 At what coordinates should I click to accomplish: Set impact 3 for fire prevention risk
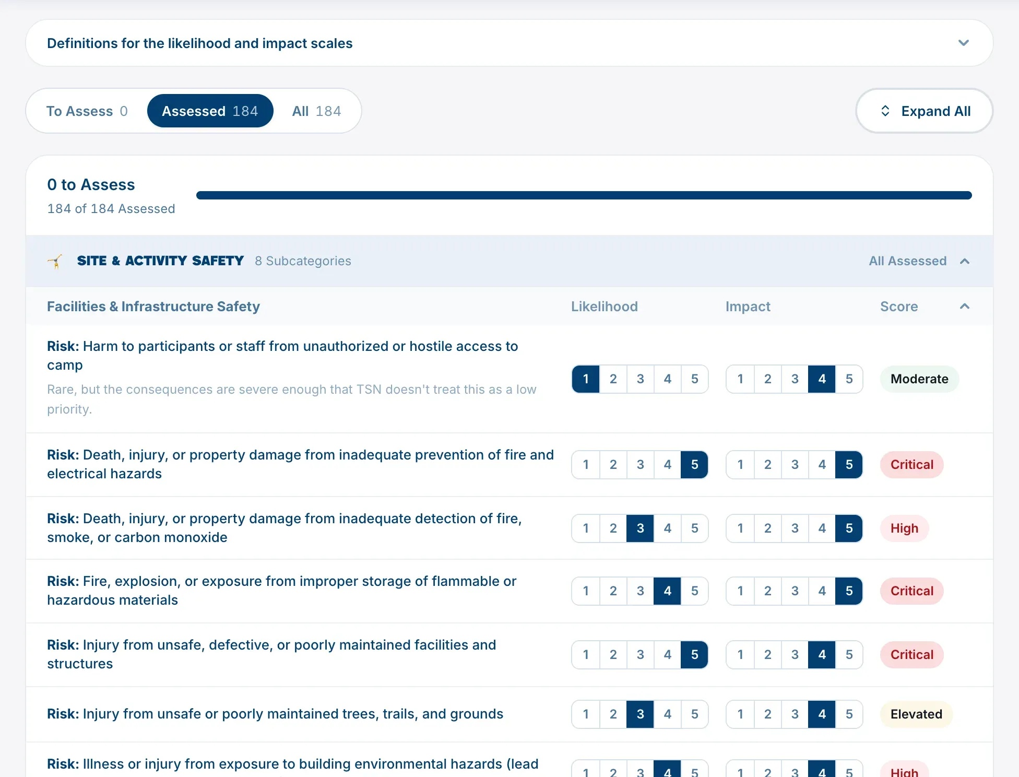click(795, 464)
